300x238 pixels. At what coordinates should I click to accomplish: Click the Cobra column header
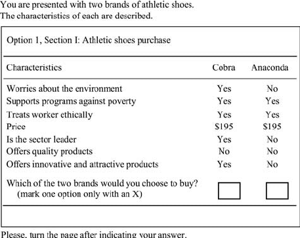coord(224,68)
